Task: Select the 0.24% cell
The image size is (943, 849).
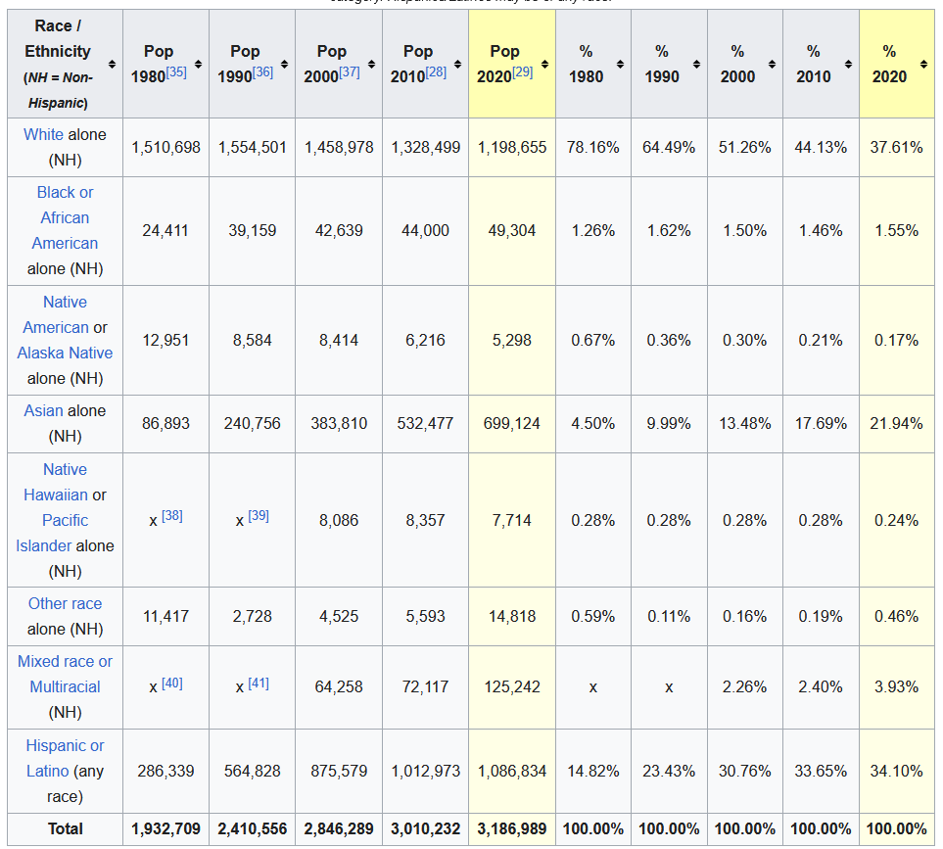Action: point(897,521)
